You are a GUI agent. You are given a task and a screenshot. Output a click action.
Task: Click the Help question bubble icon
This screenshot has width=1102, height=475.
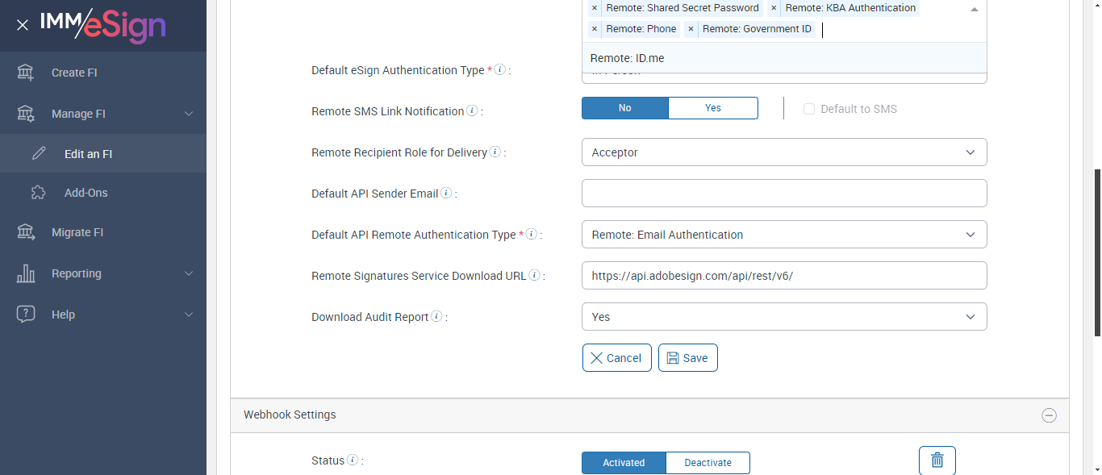tap(26, 315)
